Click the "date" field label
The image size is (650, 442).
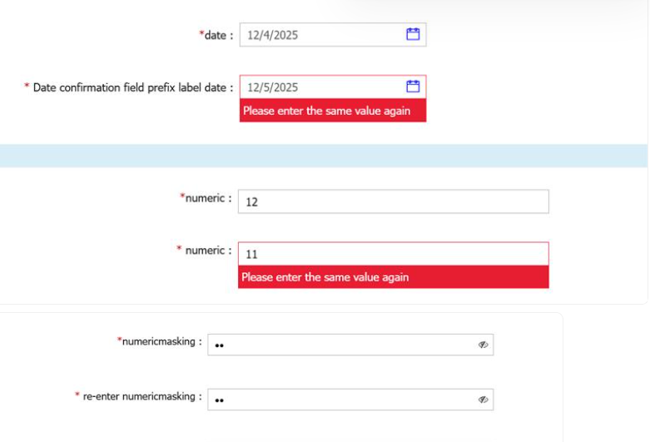pyautogui.click(x=218, y=35)
